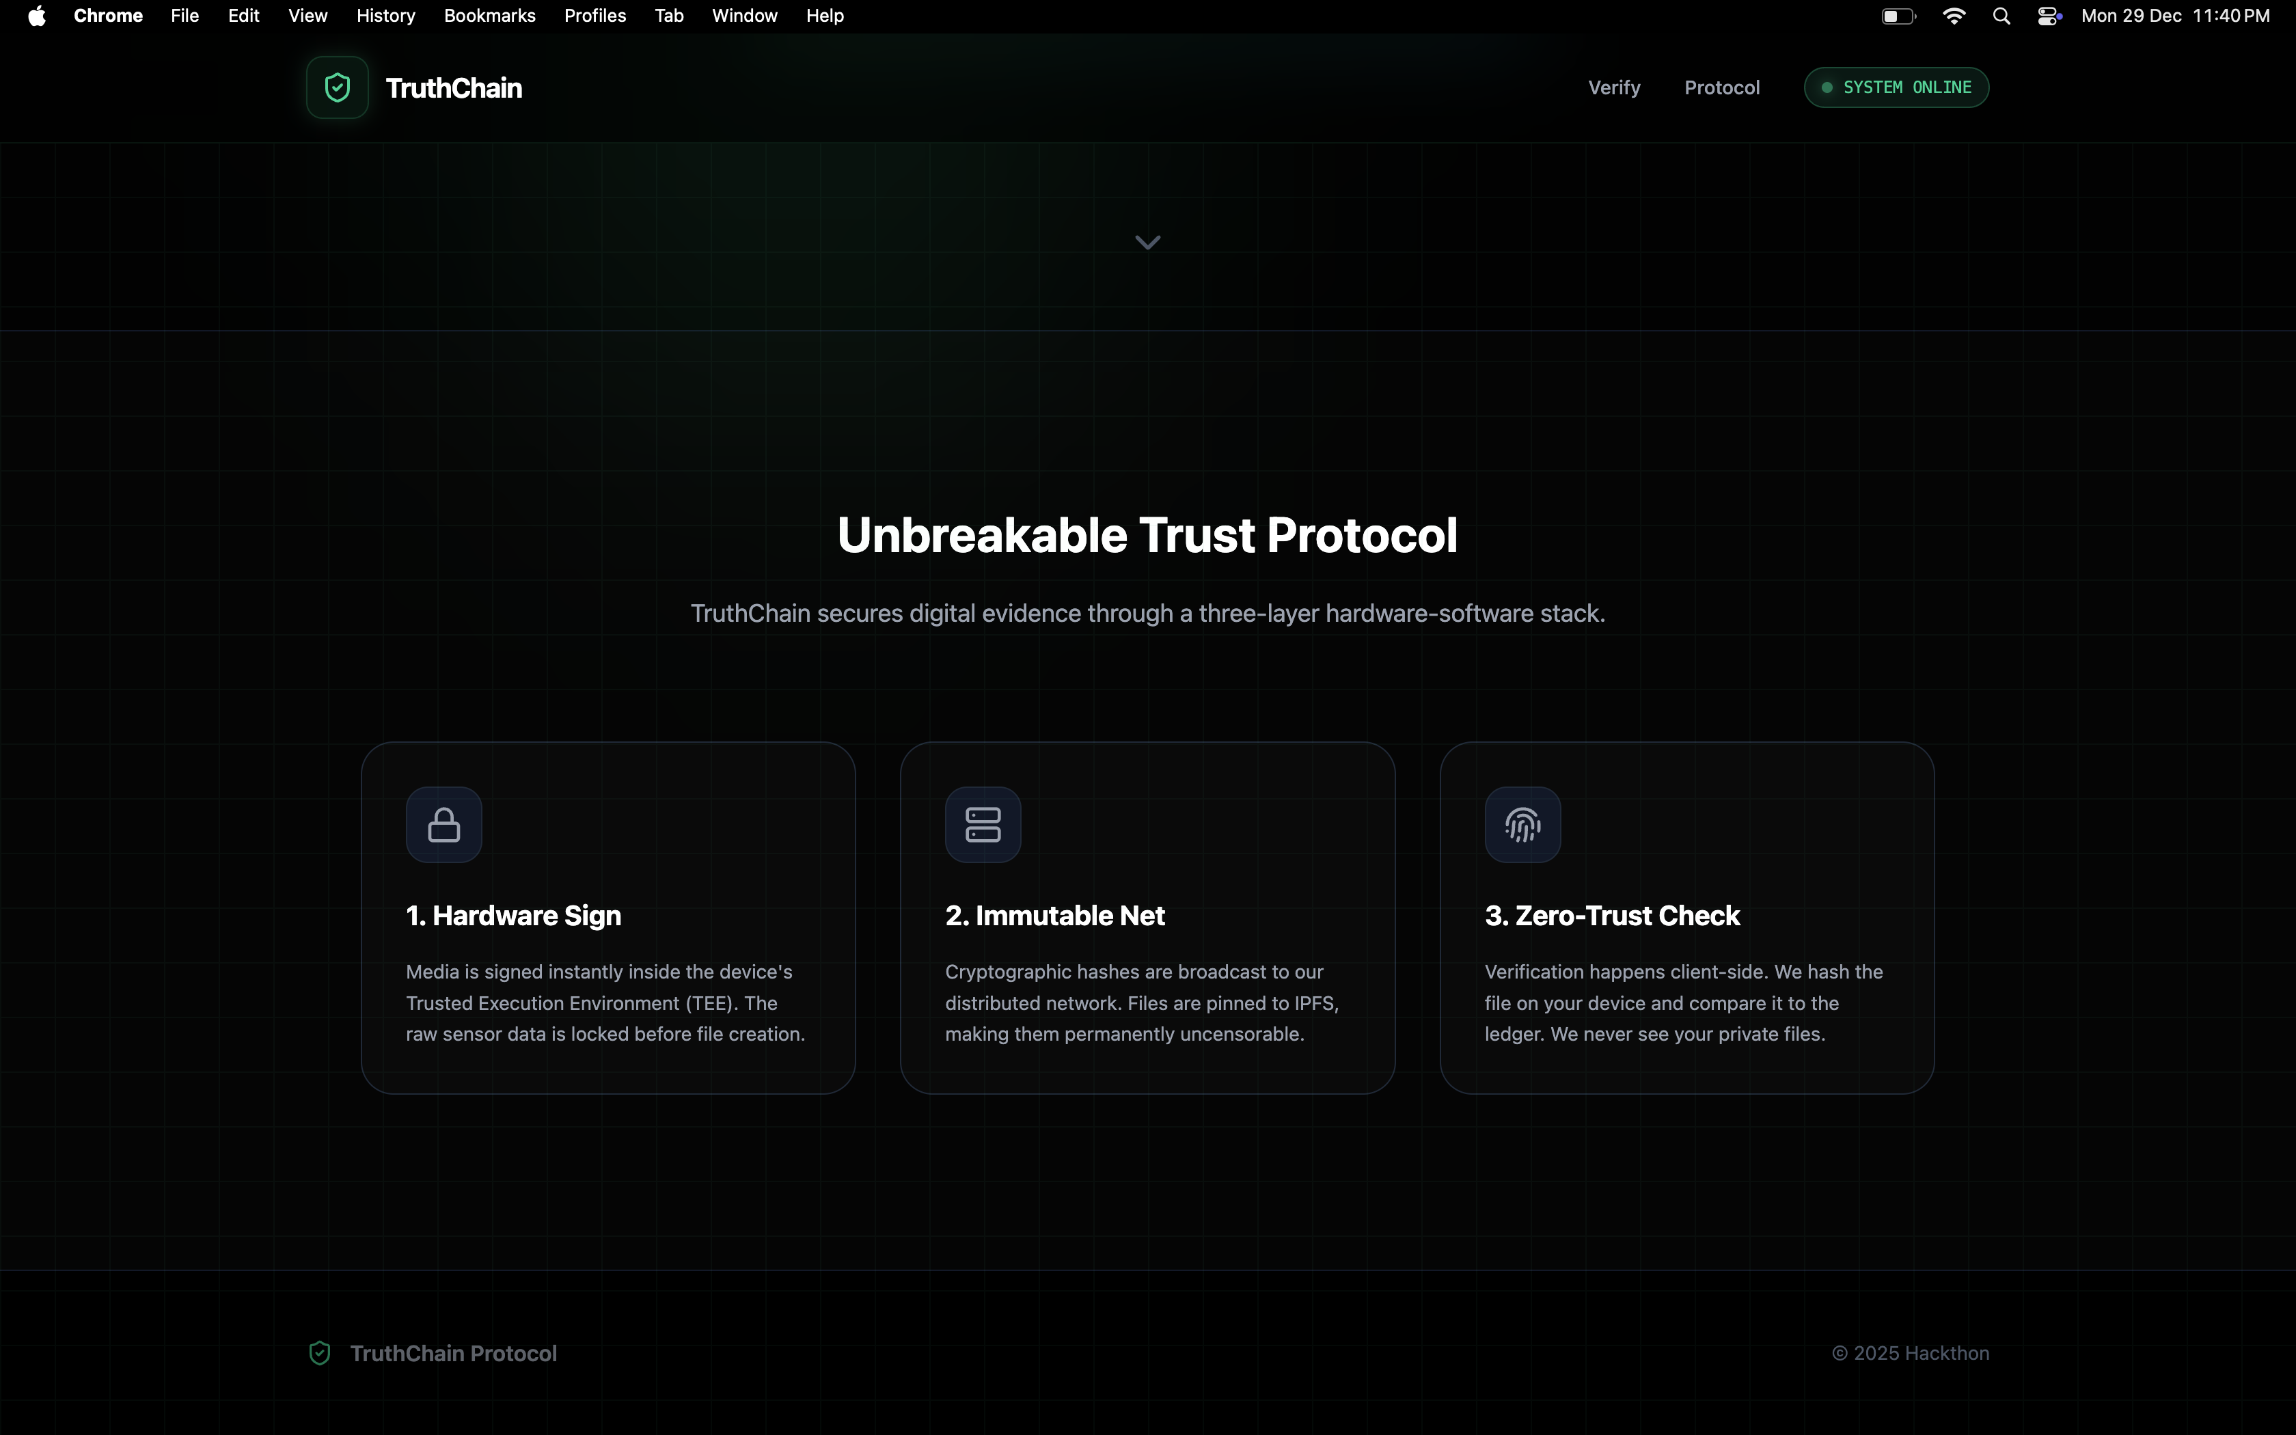Open Control Center toggle icon

(x=2049, y=16)
